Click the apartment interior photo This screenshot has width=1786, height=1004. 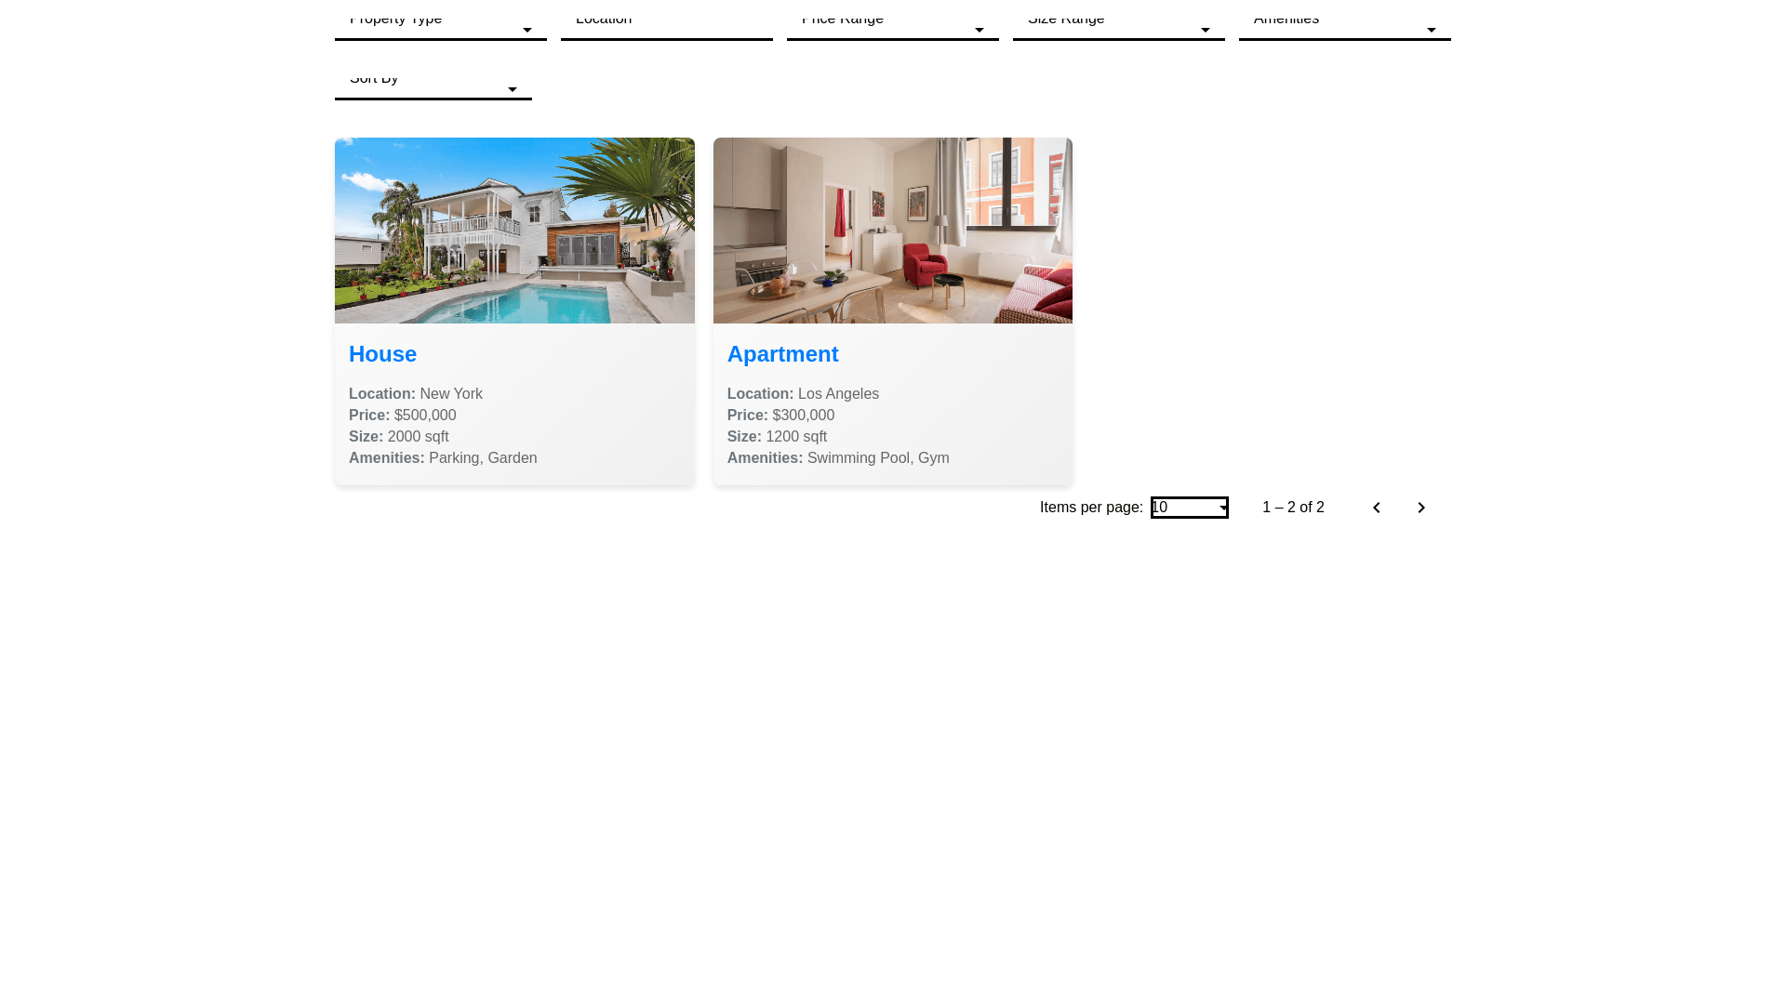pos(892,231)
